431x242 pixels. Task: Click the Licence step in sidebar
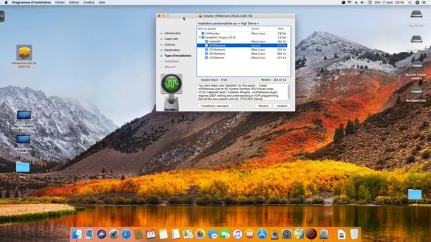(170, 44)
